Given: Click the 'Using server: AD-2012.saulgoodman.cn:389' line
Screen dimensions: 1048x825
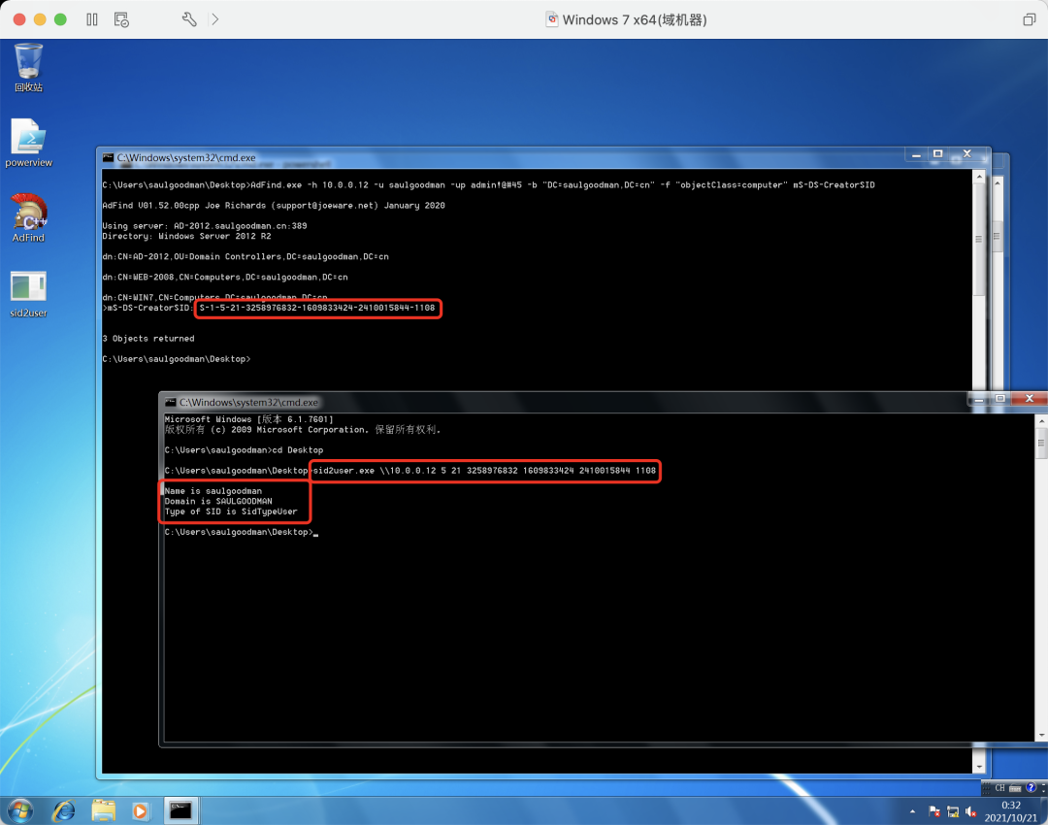Looking at the screenshot, I should [205, 226].
